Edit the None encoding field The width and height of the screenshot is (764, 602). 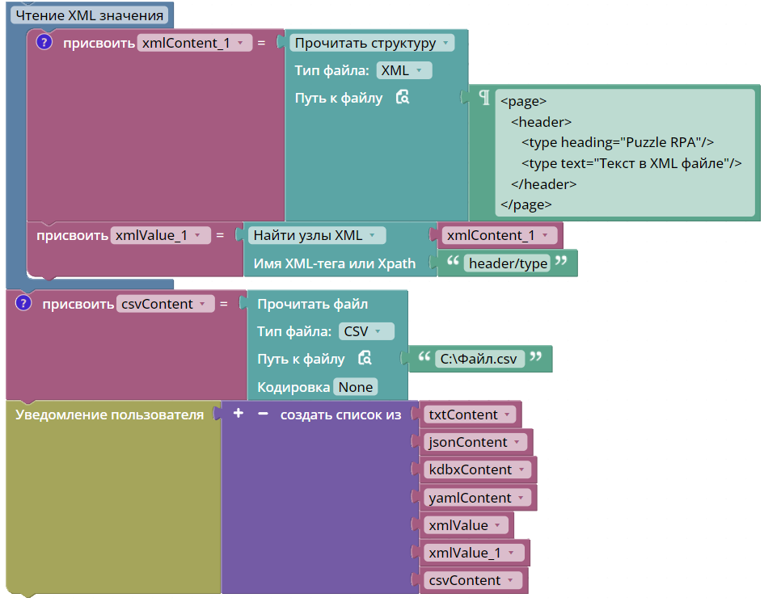click(356, 387)
